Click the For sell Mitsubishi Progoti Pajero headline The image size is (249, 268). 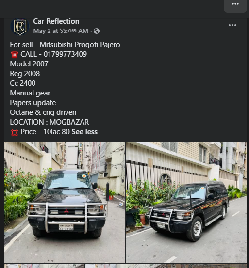click(x=65, y=45)
